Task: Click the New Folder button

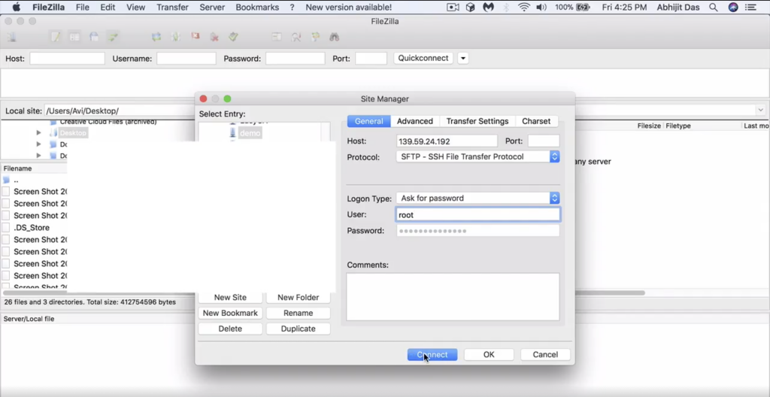Action: click(x=298, y=297)
